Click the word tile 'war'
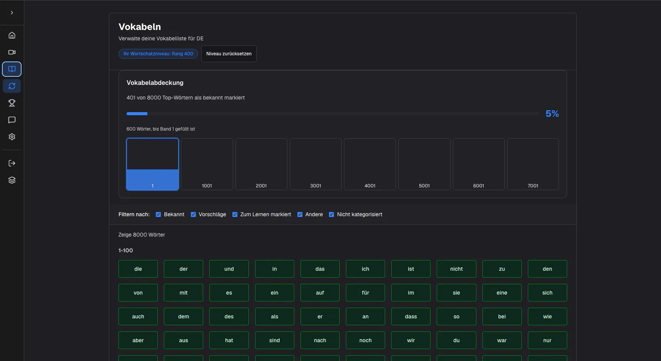 coord(502,340)
